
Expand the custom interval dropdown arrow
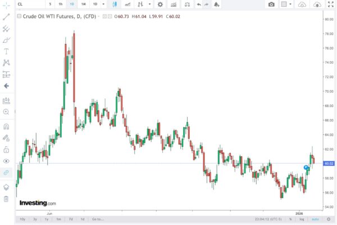[103, 4]
